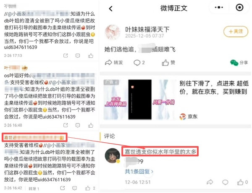Like the 12-06 12:51 comment

tap(242, 182)
